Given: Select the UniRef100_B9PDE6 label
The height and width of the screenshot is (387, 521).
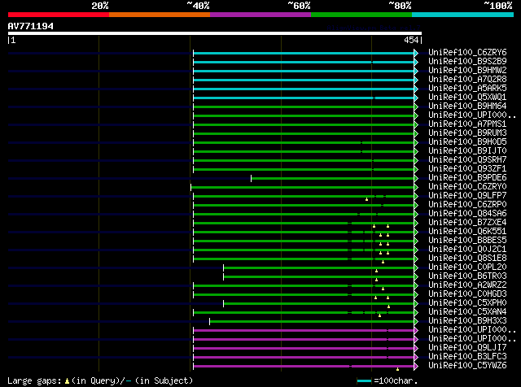Looking at the screenshot, I should (467, 178).
